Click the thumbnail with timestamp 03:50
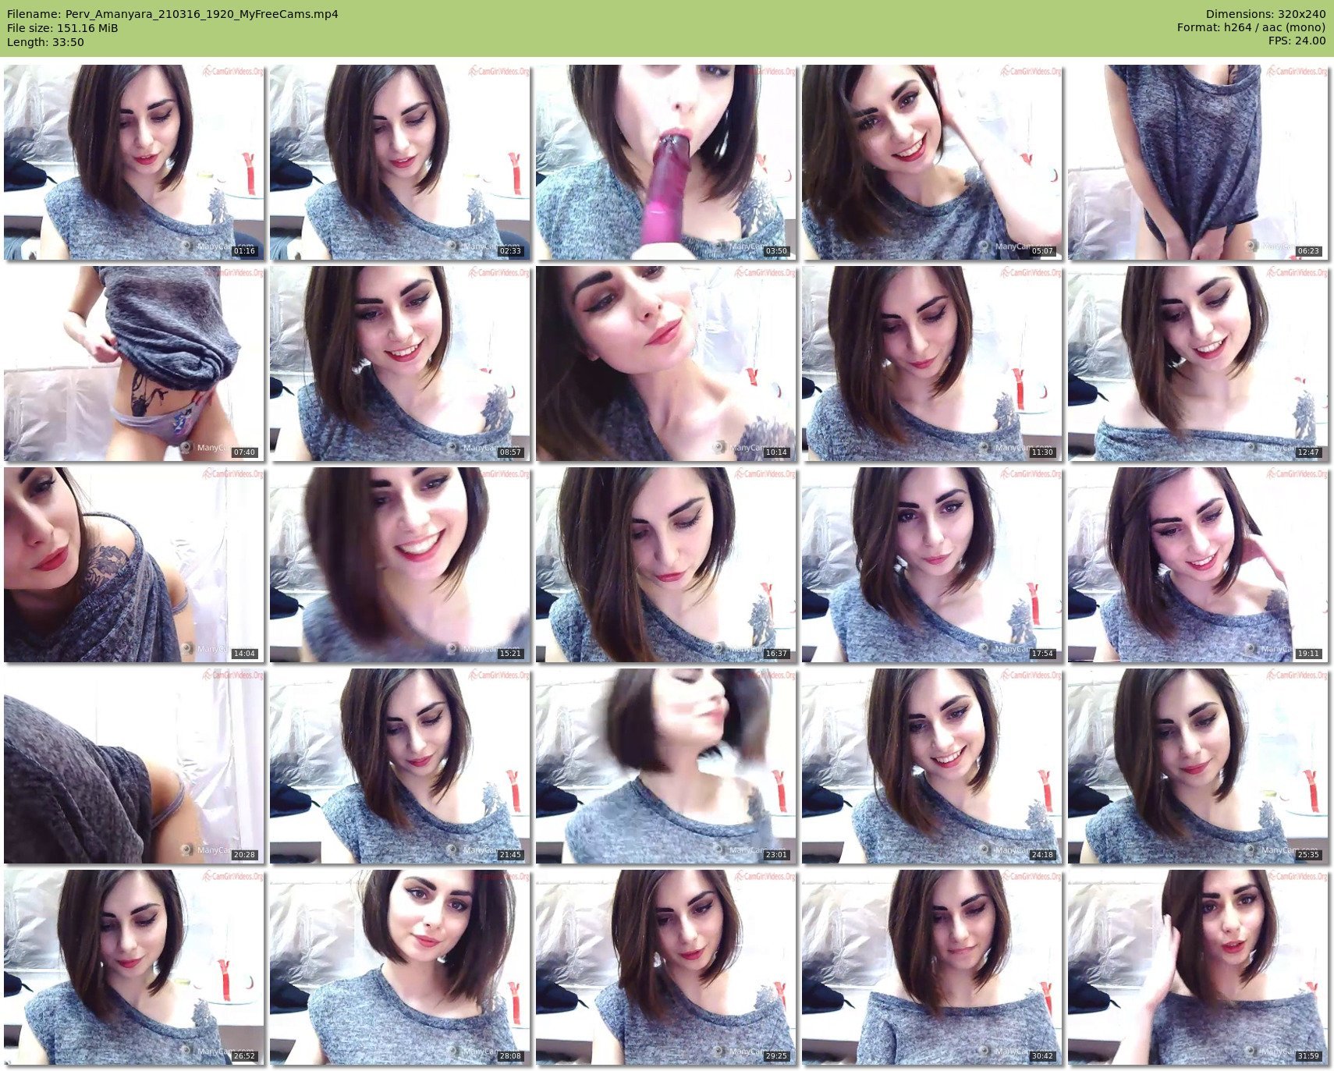 pyautogui.click(x=665, y=162)
